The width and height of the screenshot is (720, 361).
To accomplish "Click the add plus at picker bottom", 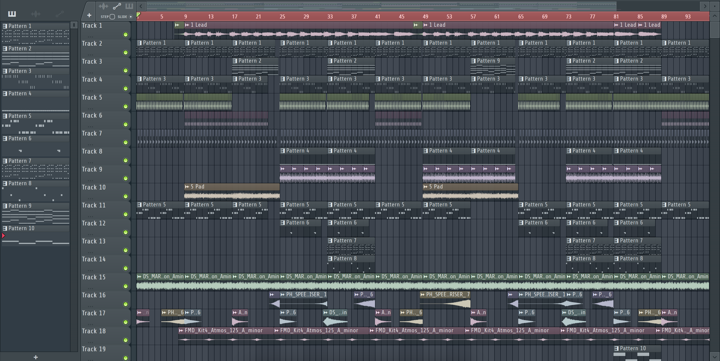I will click(x=35, y=357).
